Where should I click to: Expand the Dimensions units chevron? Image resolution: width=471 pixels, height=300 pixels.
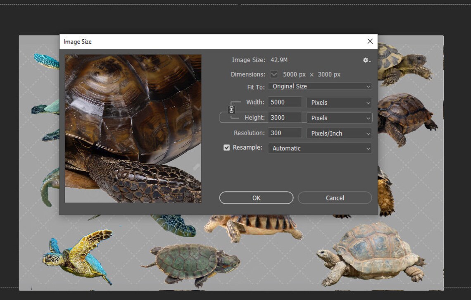click(x=274, y=74)
